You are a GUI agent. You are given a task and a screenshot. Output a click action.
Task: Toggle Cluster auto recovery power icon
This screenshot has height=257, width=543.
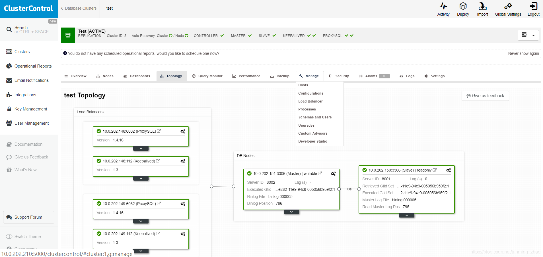coord(171,35)
